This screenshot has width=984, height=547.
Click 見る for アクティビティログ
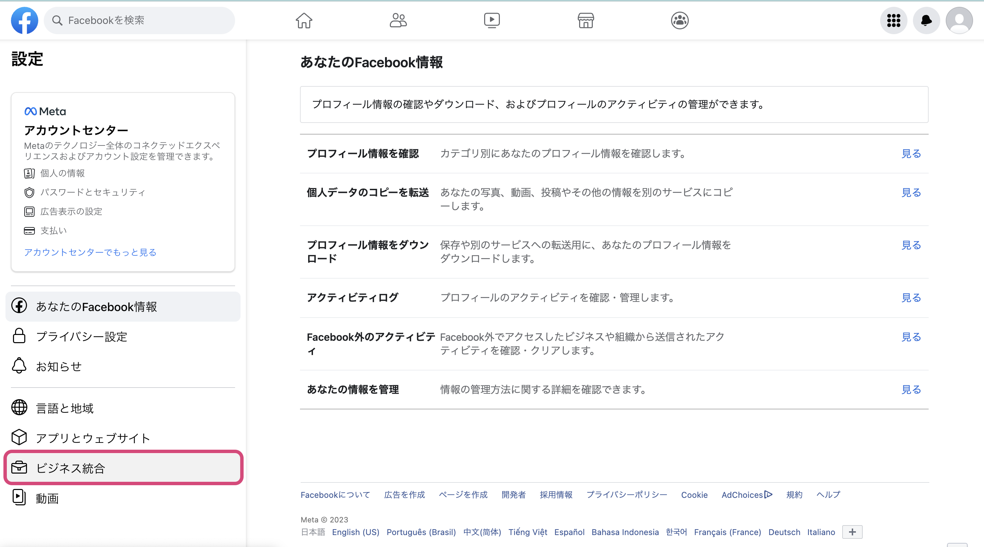click(x=911, y=298)
